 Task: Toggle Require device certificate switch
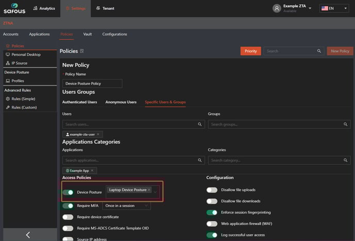(x=68, y=217)
